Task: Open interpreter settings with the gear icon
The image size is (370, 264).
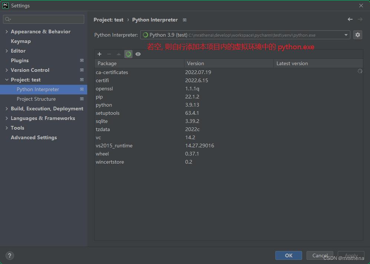Action: [x=357, y=35]
